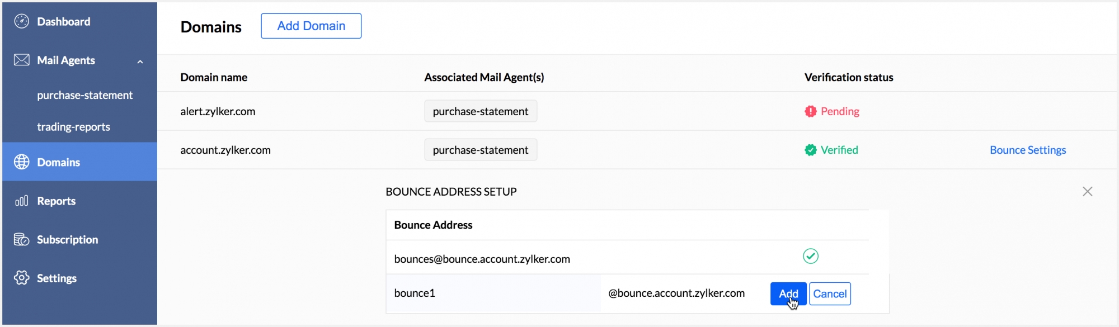Screen dimensions: 1119x327
Task: Go to the Reports section
Action: (56, 201)
